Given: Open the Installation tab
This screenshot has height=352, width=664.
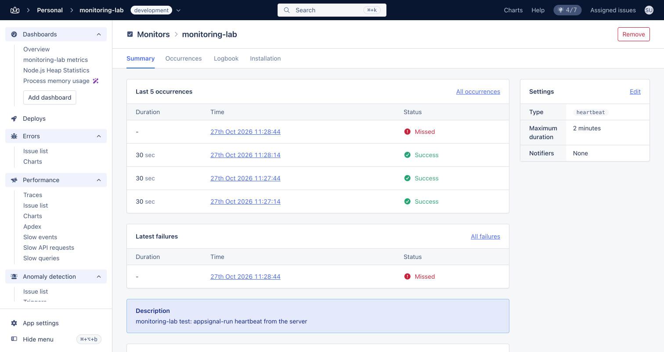Looking at the screenshot, I should tap(265, 58).
